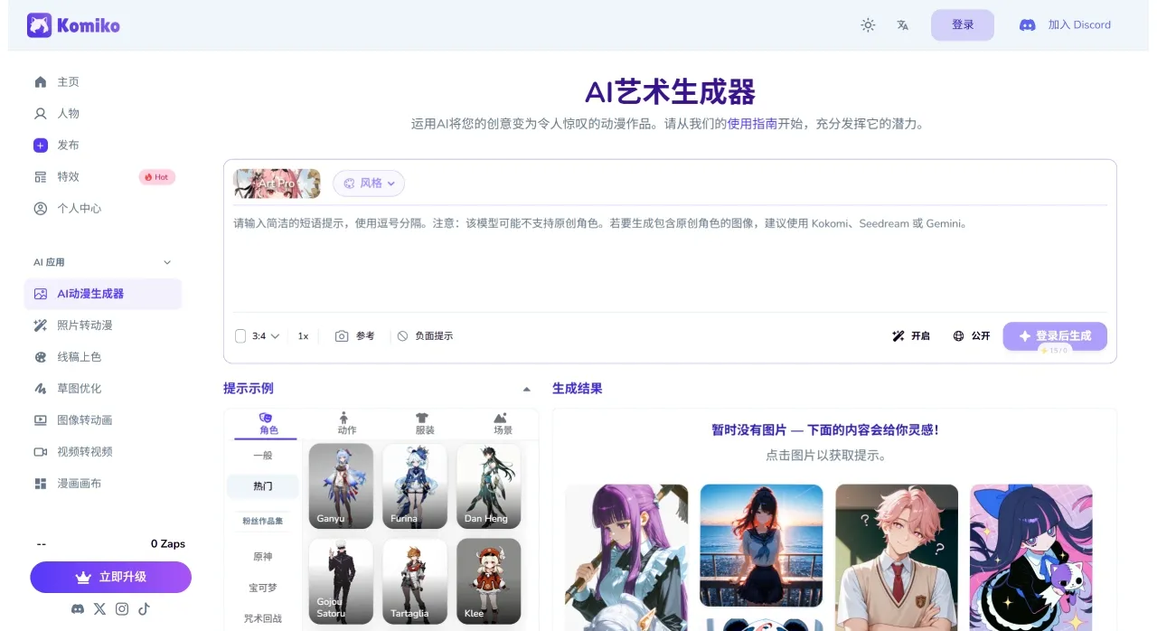
Task: Open the 使用指南 link
Action: 752,124
